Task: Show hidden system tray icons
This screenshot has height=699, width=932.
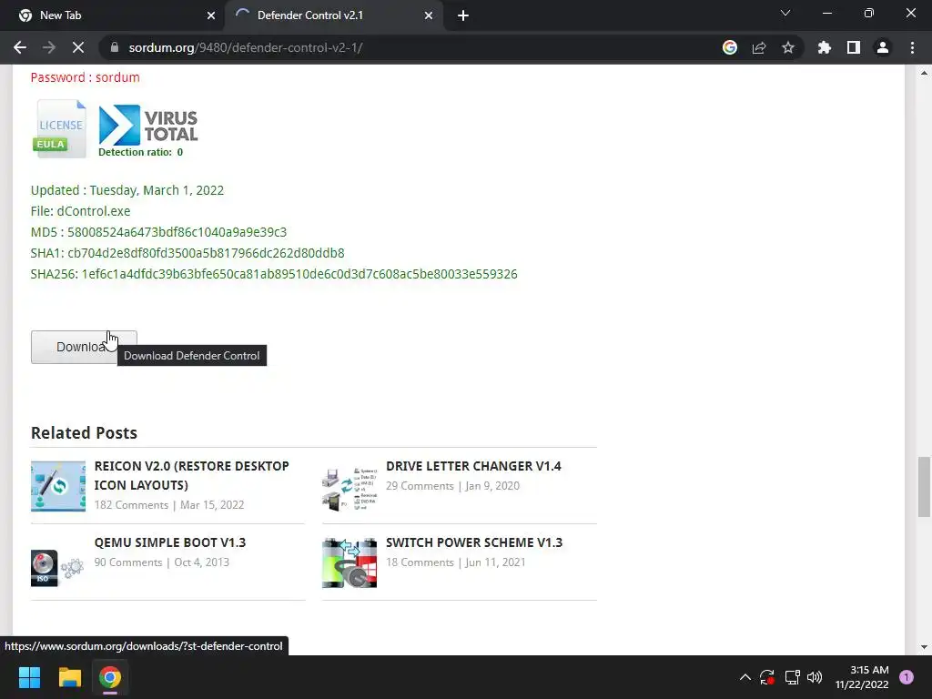Action: point(745,677)
